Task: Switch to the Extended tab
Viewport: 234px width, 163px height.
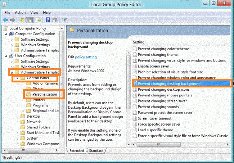Action: [77, 151]
